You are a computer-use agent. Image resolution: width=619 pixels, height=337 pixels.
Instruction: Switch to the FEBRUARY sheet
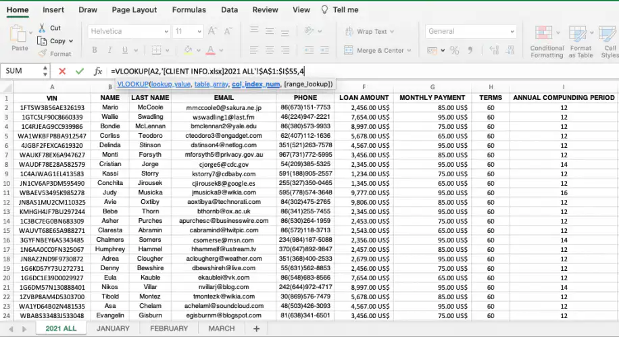pos(169,328)
